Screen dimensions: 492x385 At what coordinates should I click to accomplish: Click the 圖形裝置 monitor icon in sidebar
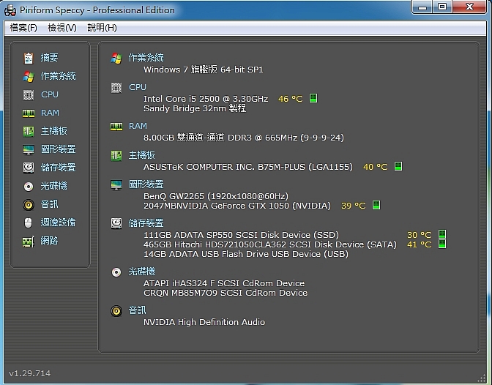pos(29,149)
